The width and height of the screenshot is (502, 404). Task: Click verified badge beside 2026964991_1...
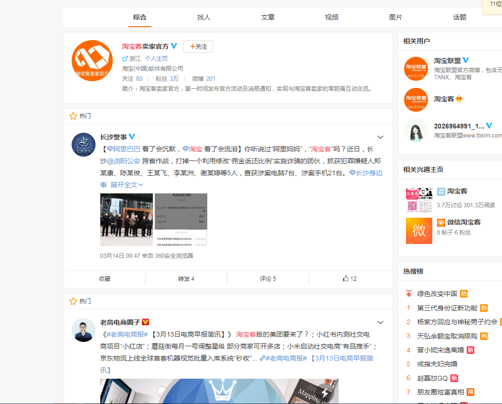(489, 126)
